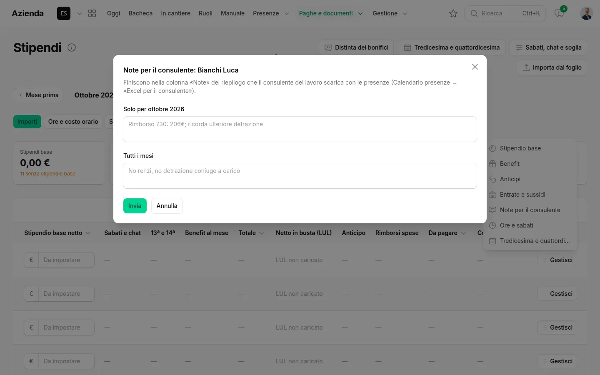Open the chat notifications icon
This screenshot has height=375, width=600.
[x=559, y=13]
